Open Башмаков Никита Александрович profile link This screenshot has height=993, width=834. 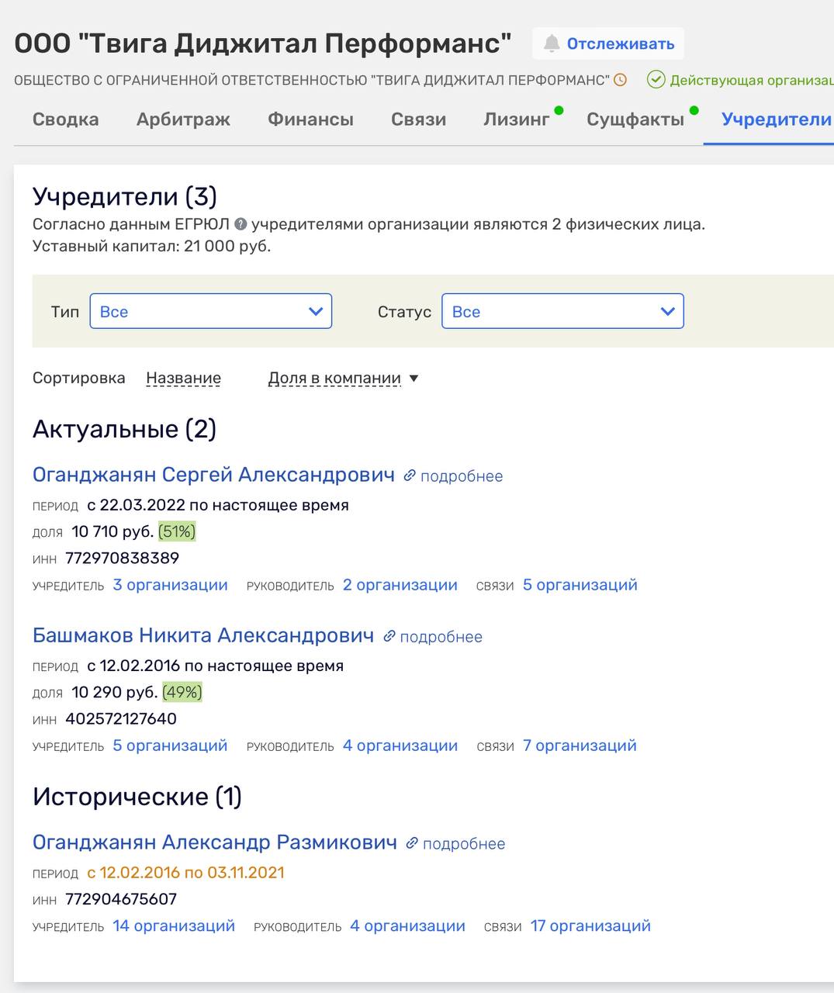(203, 635)
